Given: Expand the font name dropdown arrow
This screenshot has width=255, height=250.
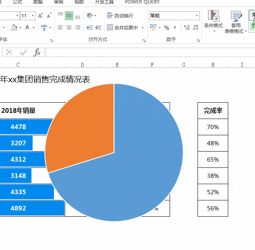Looking at the screenshot, I should (x=17, y=16).
